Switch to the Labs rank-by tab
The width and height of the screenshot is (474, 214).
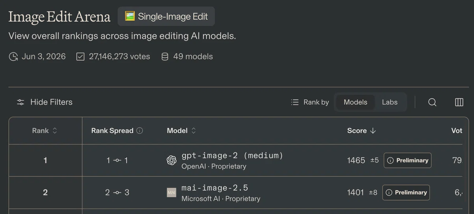point(389,102)
